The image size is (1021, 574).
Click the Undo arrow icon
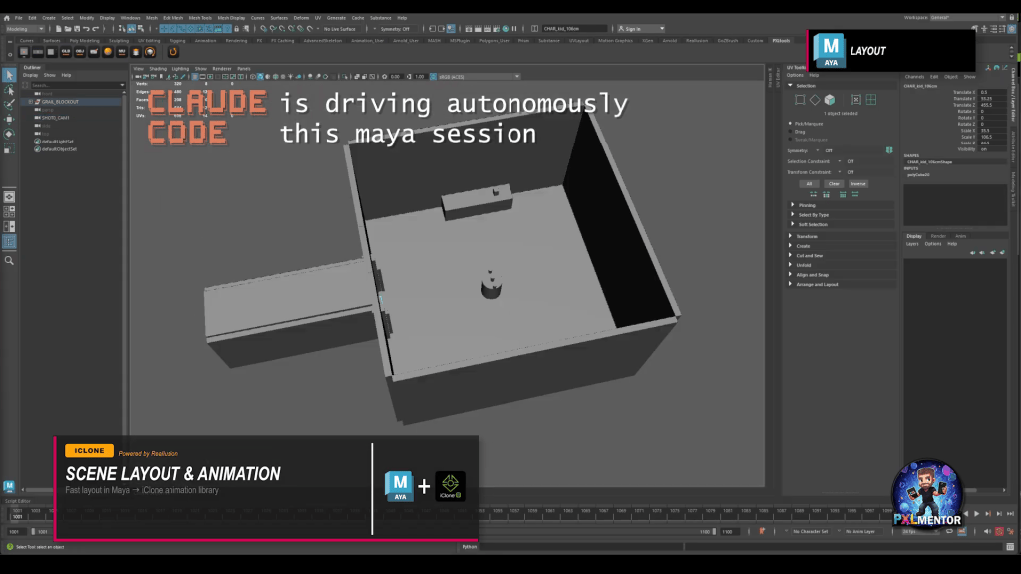point(86,29)
